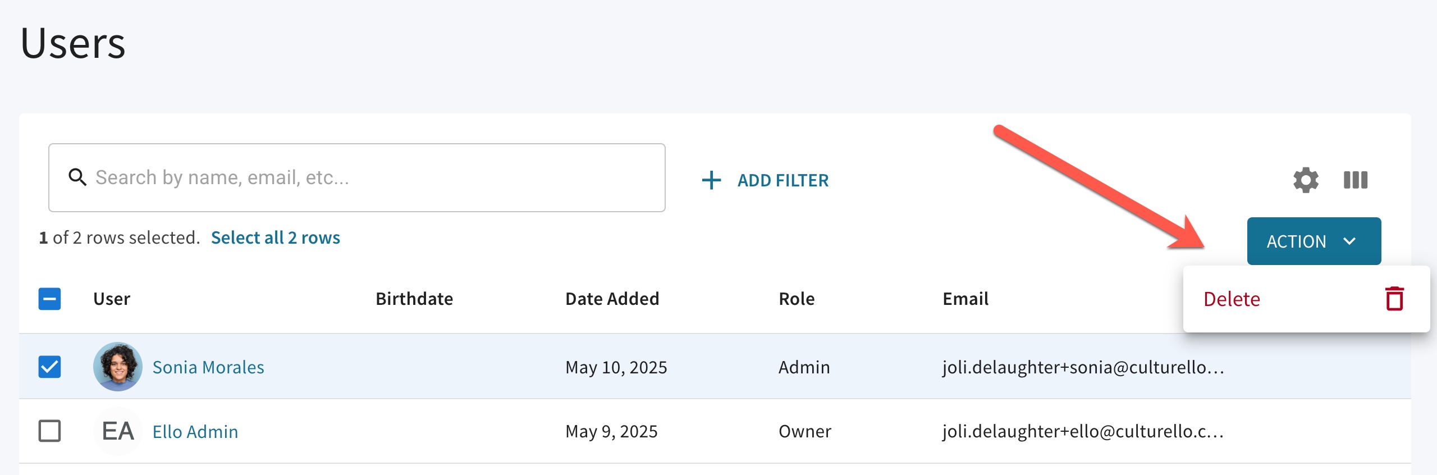Open the column chooser icon

[x=1356, y=180]
